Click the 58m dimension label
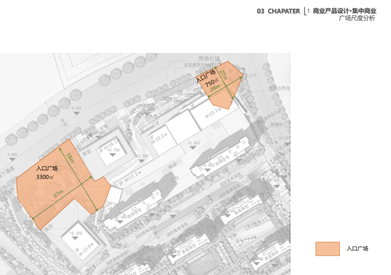The width and height of the screenshot is (391, 275). click(70, 157)
